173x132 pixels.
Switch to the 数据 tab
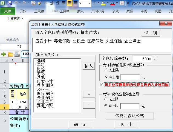(130, 11)
